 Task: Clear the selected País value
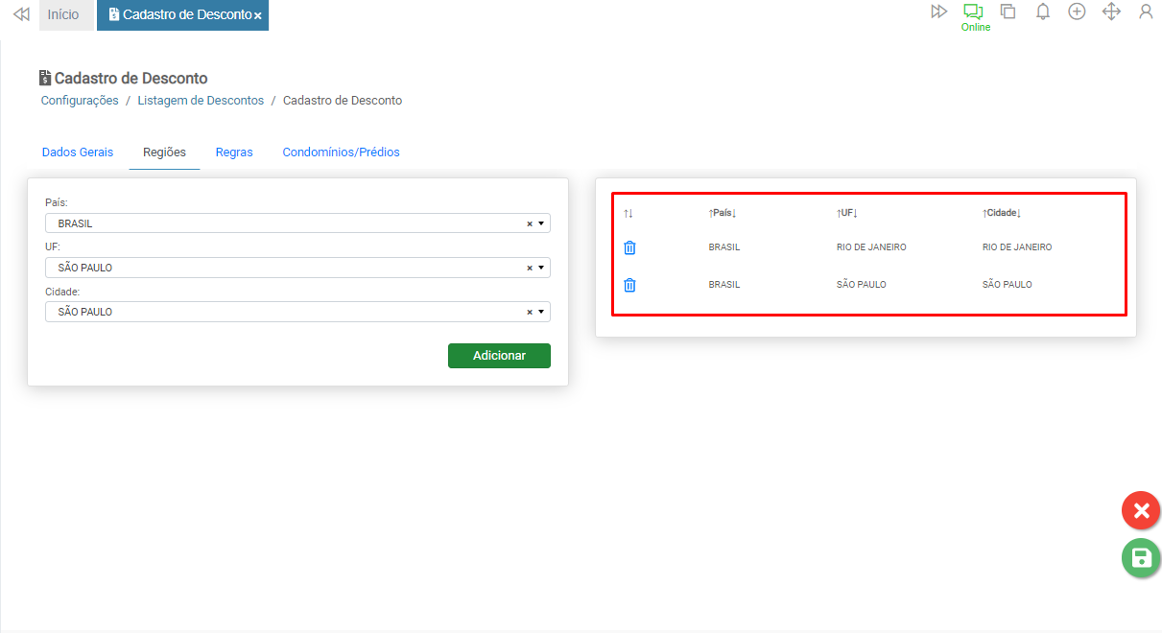[529, 223]
